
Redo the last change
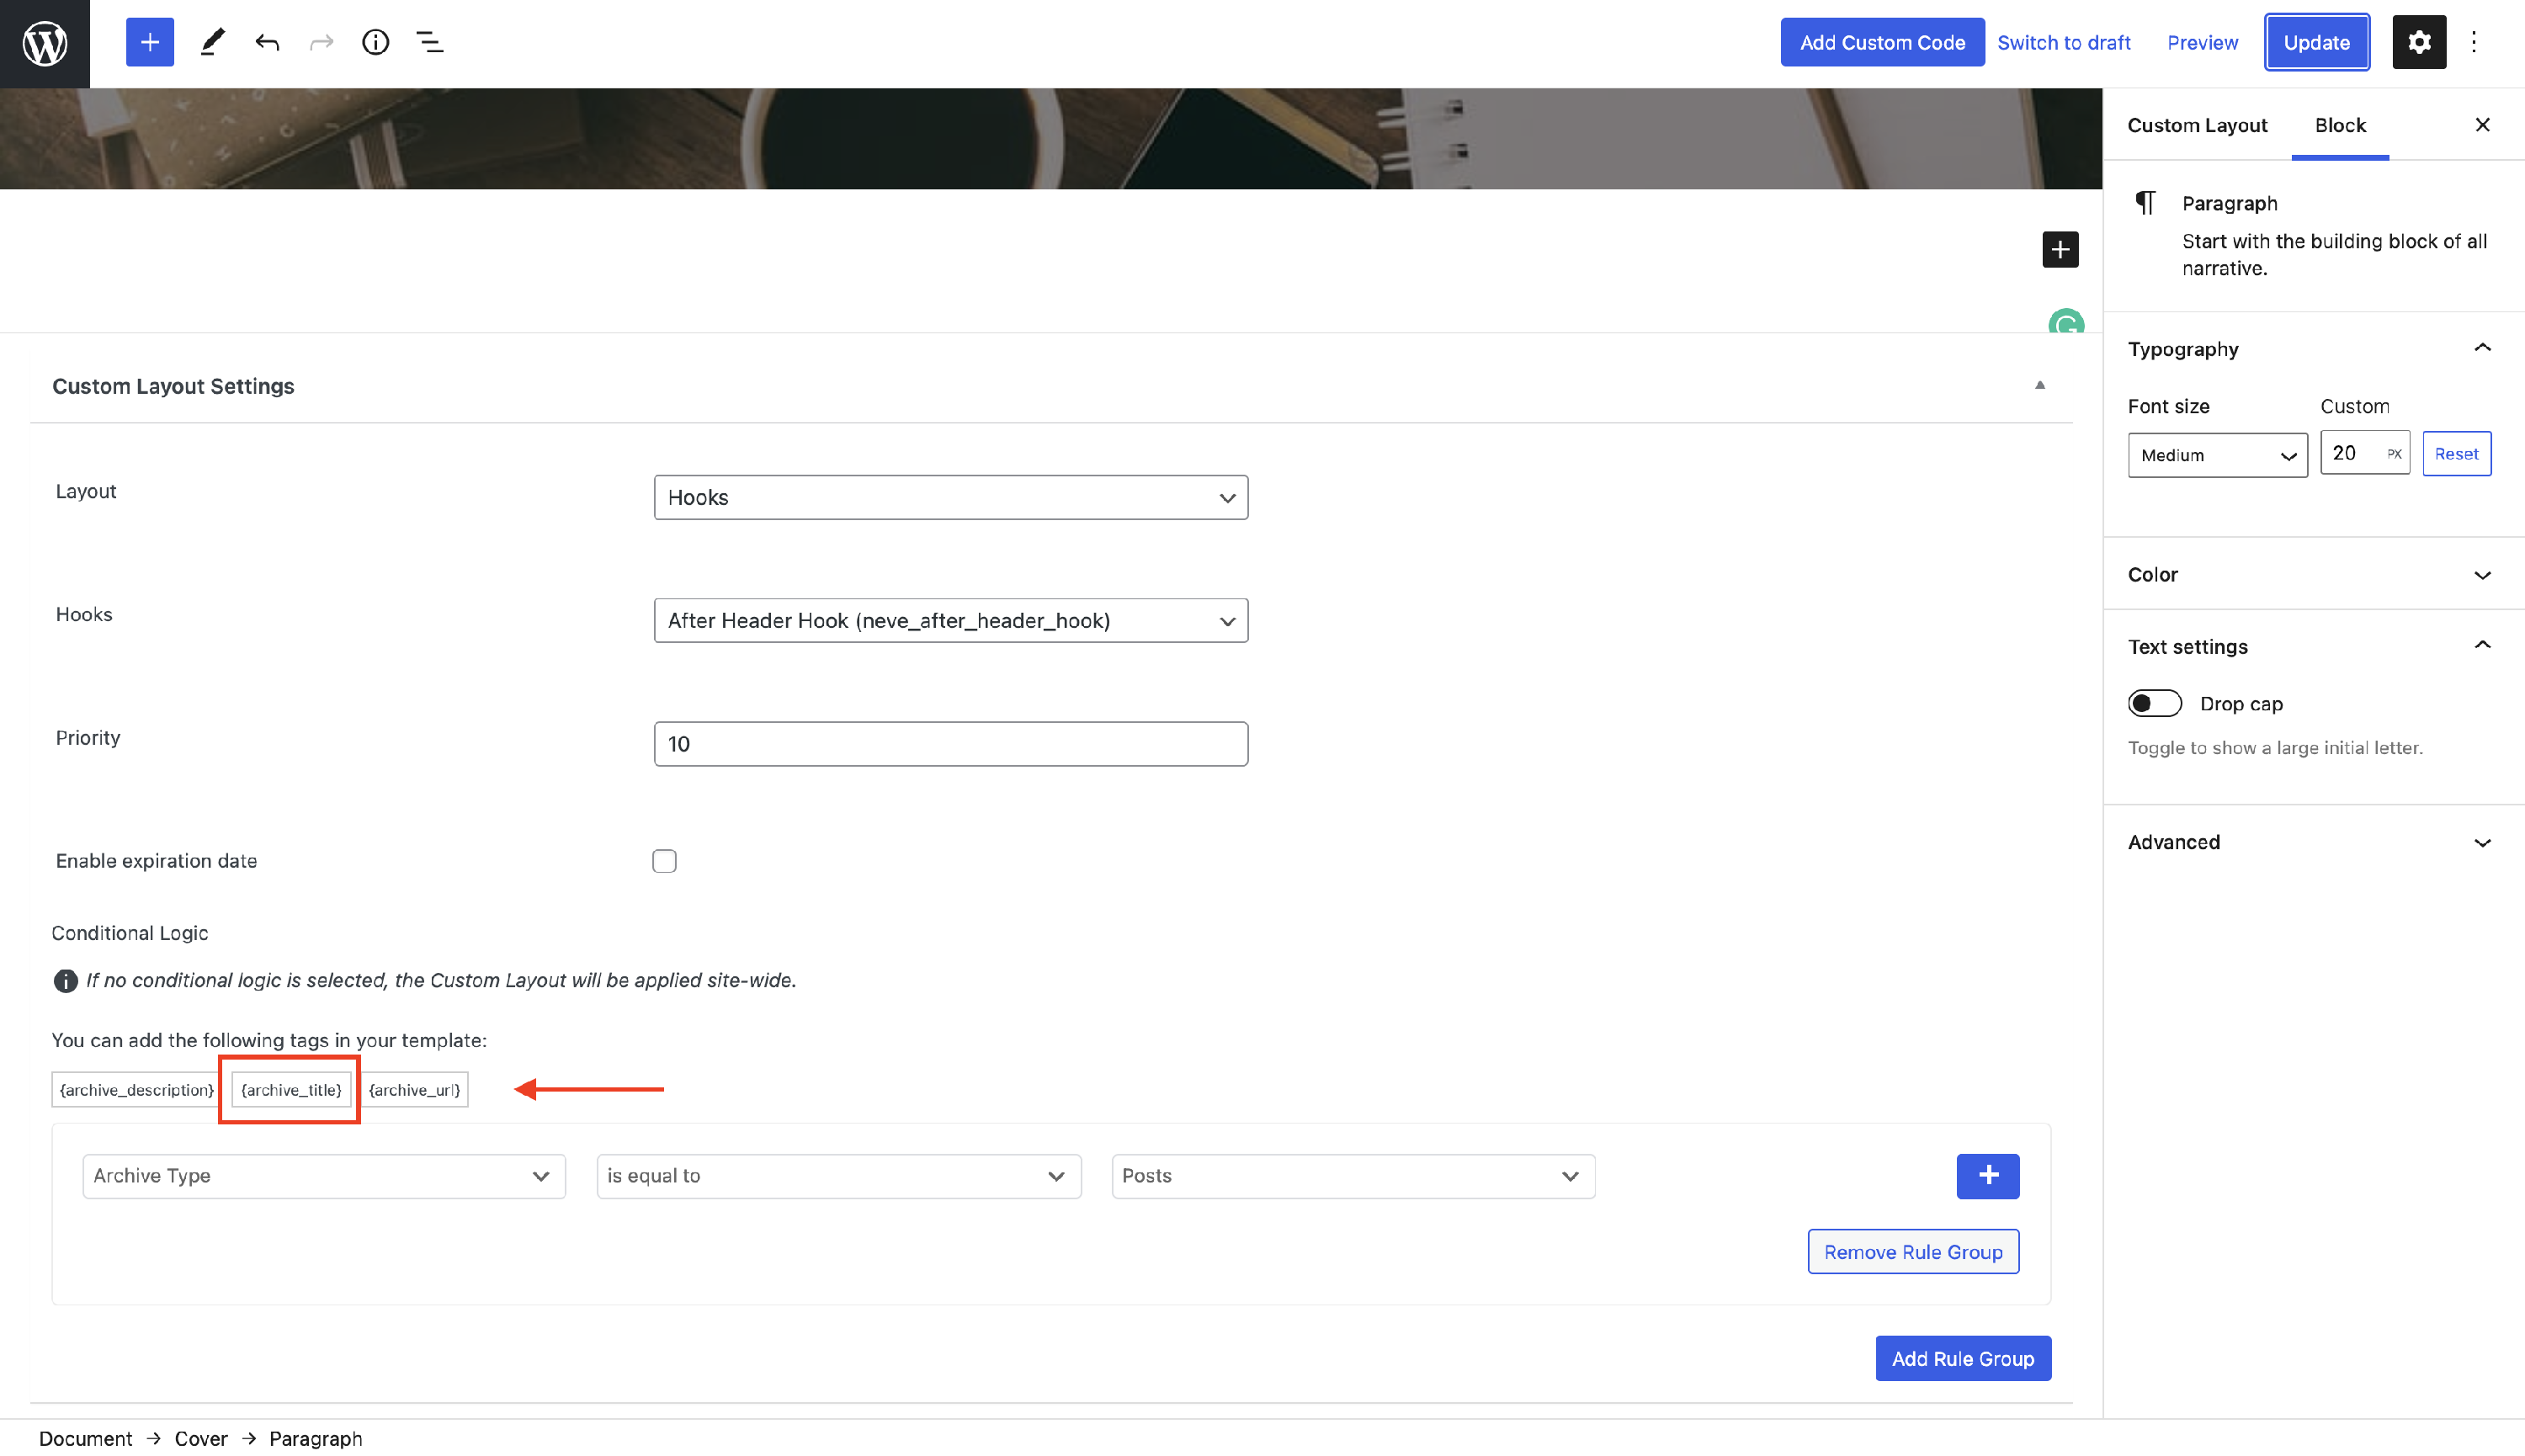321,42
